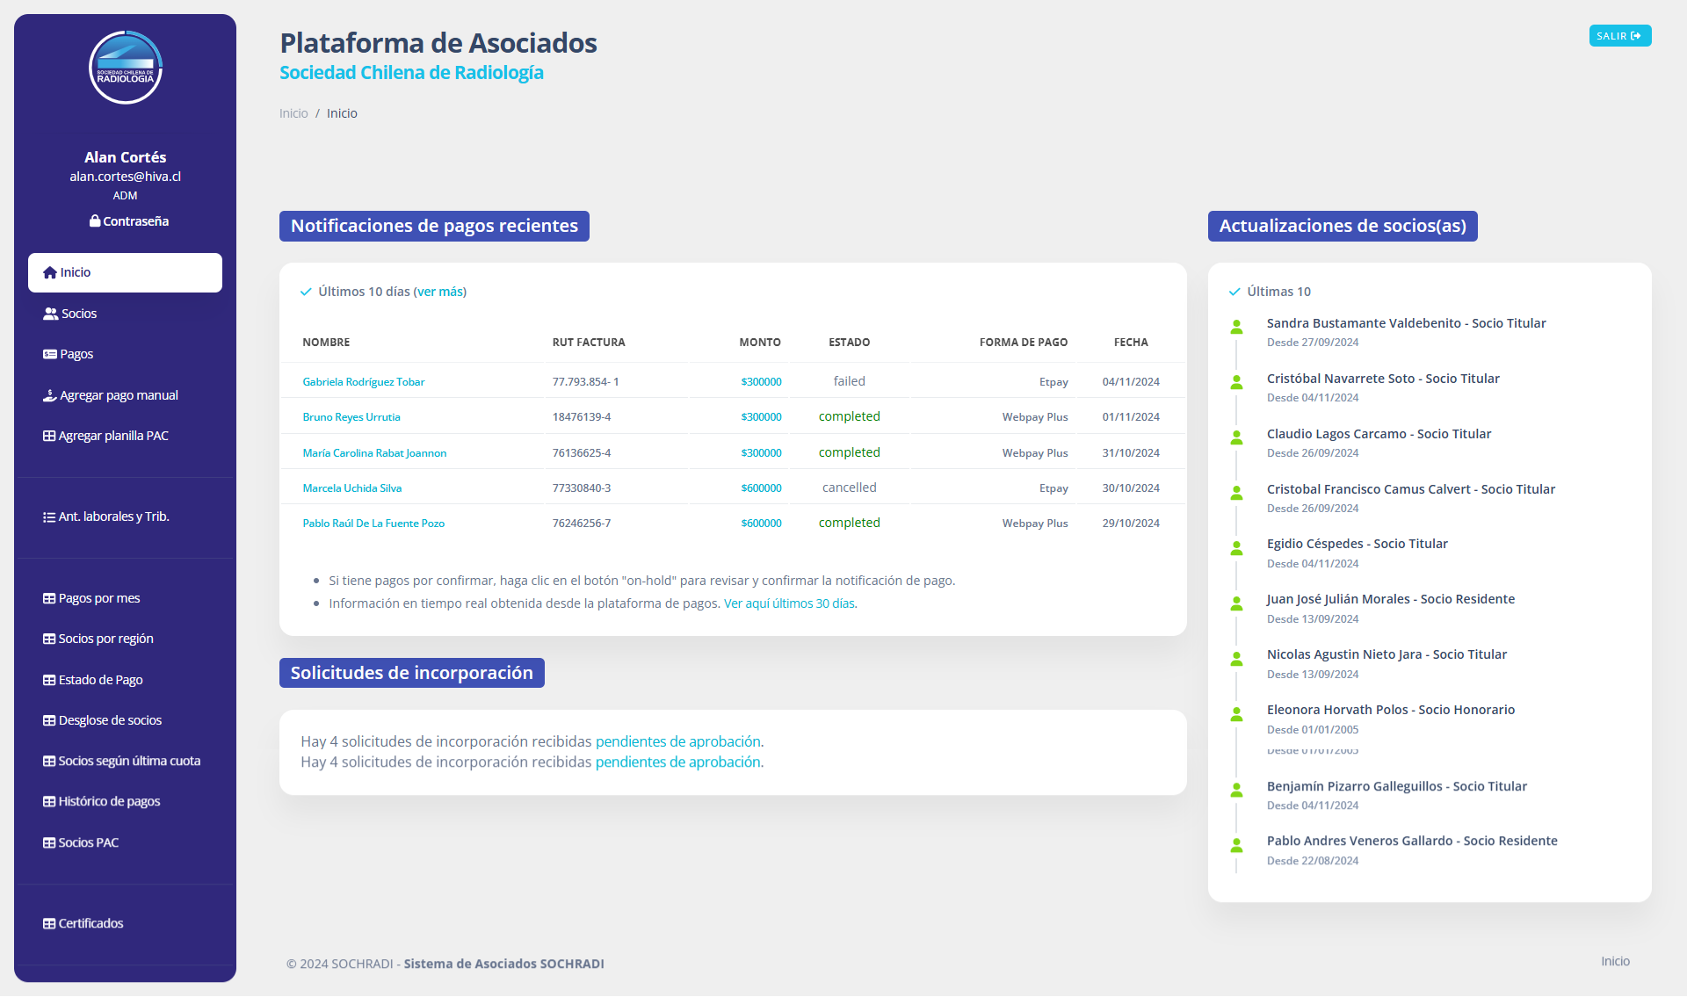
Task: Click the $600000 amount for Marcela Uchida Silva
Action: click(761, 488)
